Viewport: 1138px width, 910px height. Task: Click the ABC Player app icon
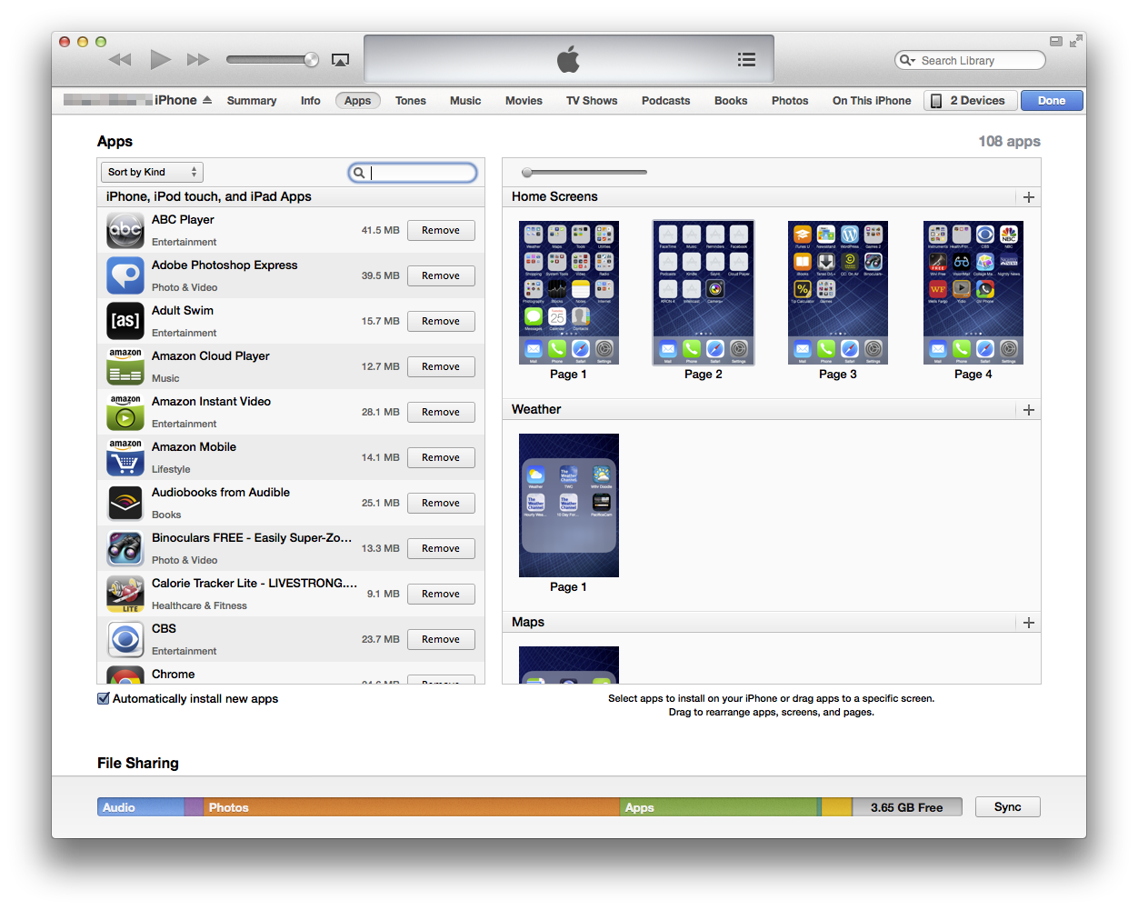point(125,230)
